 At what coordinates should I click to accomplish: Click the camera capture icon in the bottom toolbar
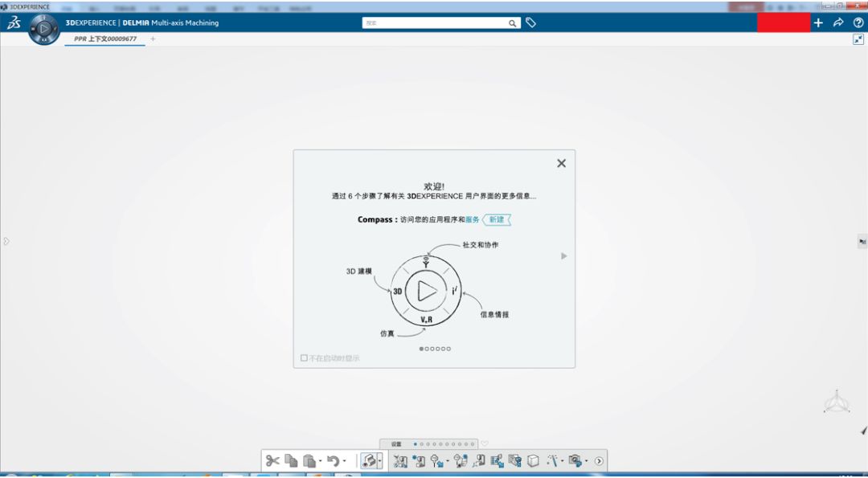pos(575,460)
